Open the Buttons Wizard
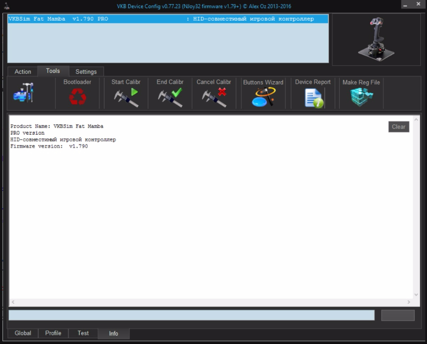Image resolution: width=427 pixels, height=344 pixels. (263, 93)
